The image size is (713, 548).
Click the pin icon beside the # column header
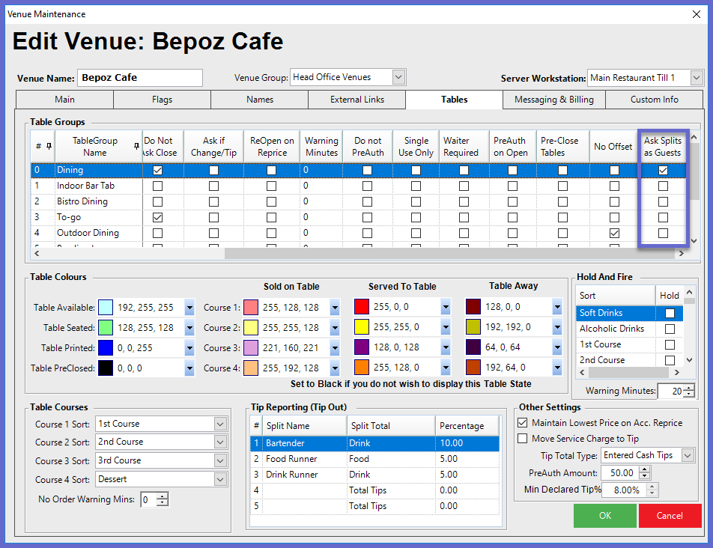pyautogui.click(x=49, y=146)
